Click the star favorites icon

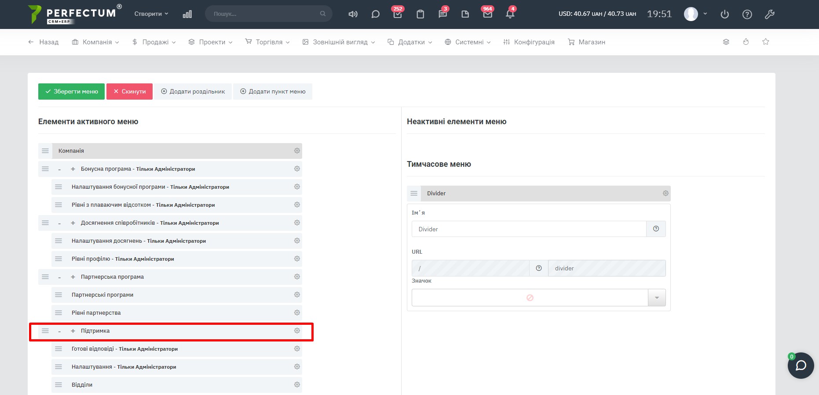[x=766, y=42]
